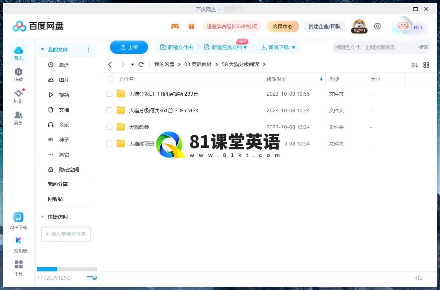Select 文档 in the sidebar
The width and height of the screenshot is (440, 290).
64,110
